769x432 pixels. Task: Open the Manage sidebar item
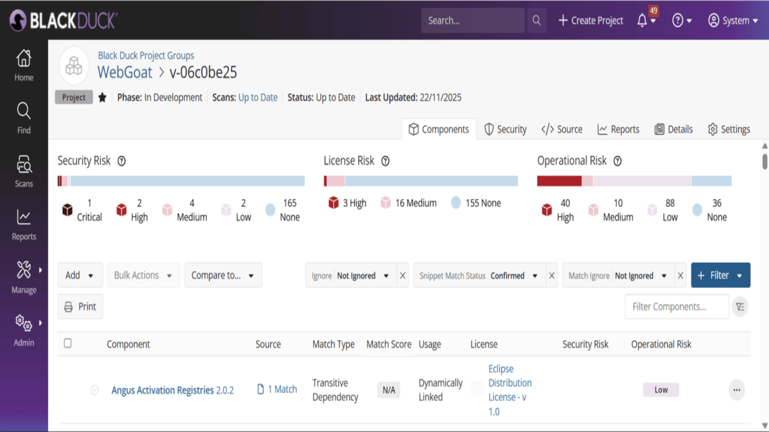(x=24, y=278)
